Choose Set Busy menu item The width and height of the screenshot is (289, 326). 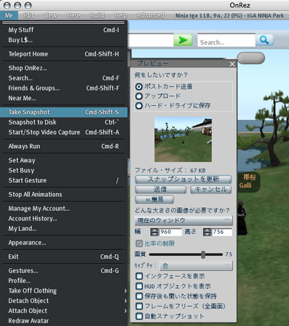click(x=64, y=170)
